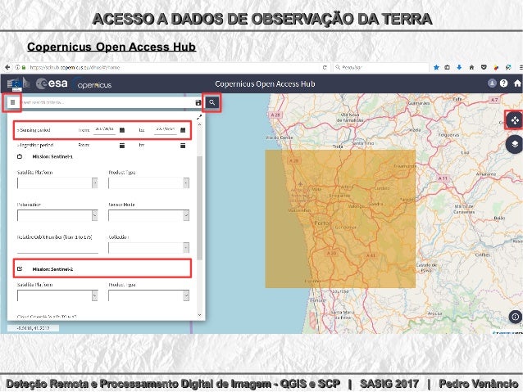Click the browser Pesquisar search box
The width and height of the screenshot is (523, 392).
381,67
